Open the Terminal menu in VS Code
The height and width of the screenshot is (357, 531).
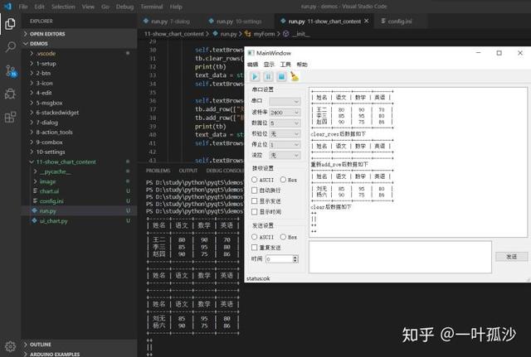click(x=151, y=7)
